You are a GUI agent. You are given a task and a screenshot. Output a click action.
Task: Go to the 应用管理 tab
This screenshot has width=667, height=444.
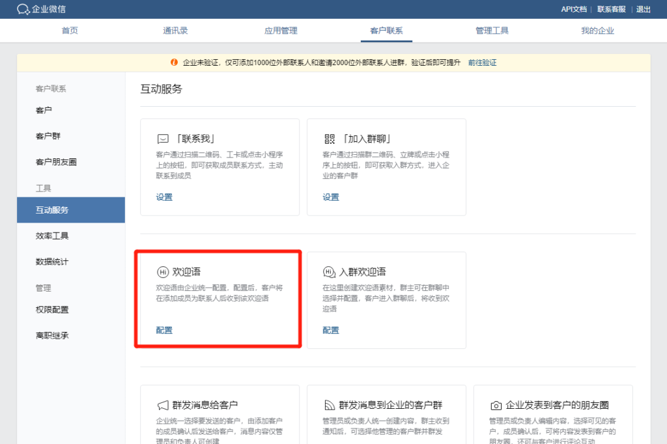pyautogui.click(x=281, y=31)
